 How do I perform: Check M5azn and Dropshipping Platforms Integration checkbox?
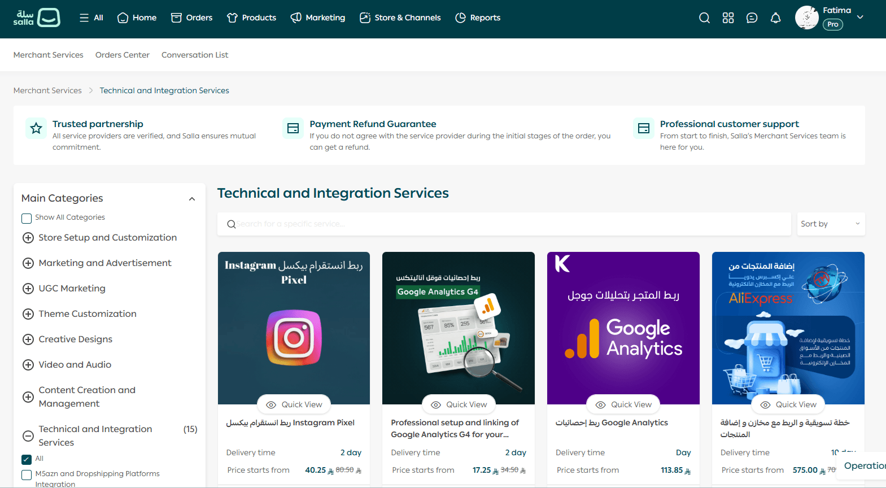[x=27, y=474]
